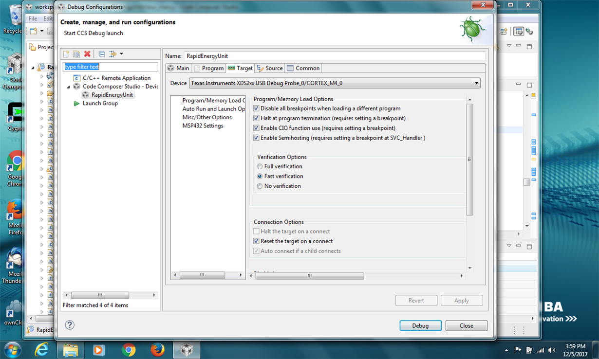Switch to the Main tab
This screenshot has width=599, height=359.
[x=178, y=68]
